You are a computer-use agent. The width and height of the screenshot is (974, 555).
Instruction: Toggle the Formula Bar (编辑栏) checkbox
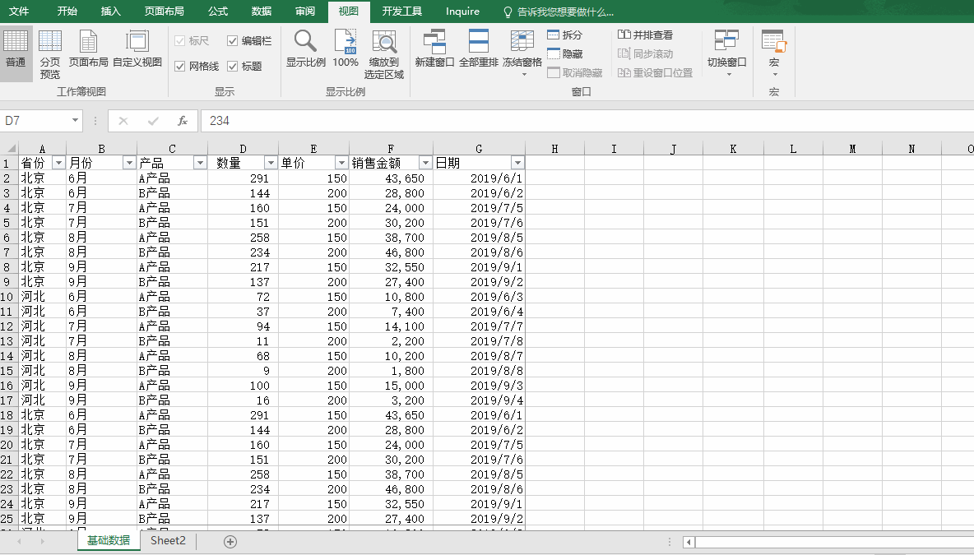(249, 41)
